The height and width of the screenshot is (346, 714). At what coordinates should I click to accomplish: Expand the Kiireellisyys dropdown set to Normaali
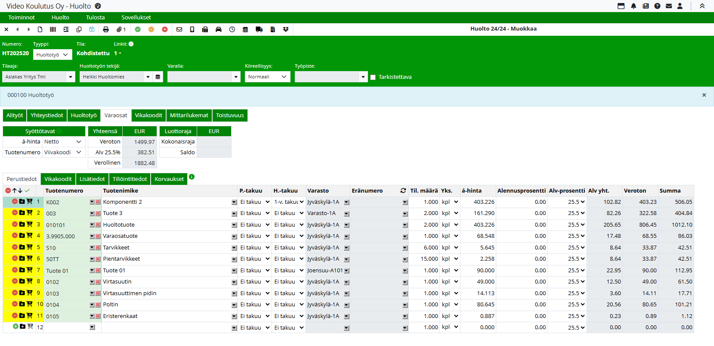coord(267,77)
